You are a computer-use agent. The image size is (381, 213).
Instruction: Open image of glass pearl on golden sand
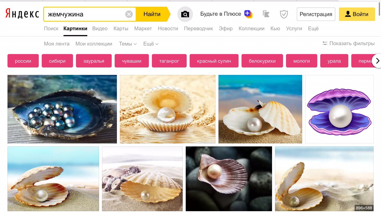pos(168,109)
